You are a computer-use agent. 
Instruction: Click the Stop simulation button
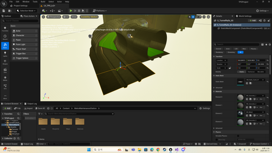(x=79, y=11)
